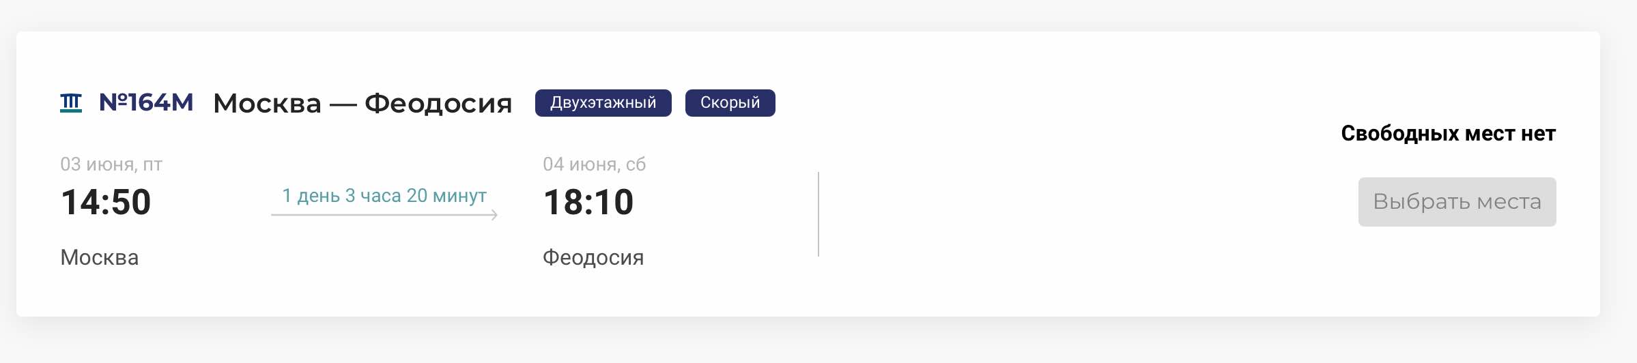Click the Двухэтажный badge

point(603,103)
